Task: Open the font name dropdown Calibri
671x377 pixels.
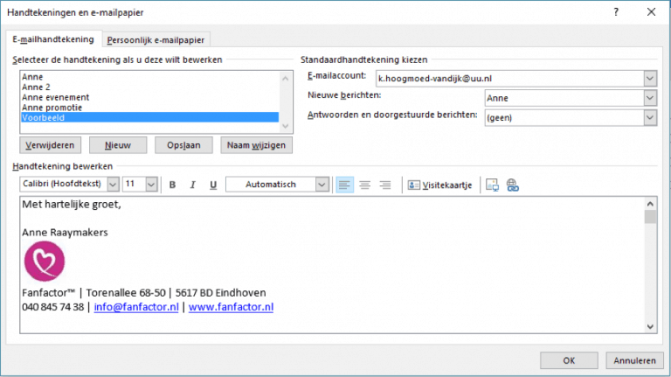Action: [113, 185]
